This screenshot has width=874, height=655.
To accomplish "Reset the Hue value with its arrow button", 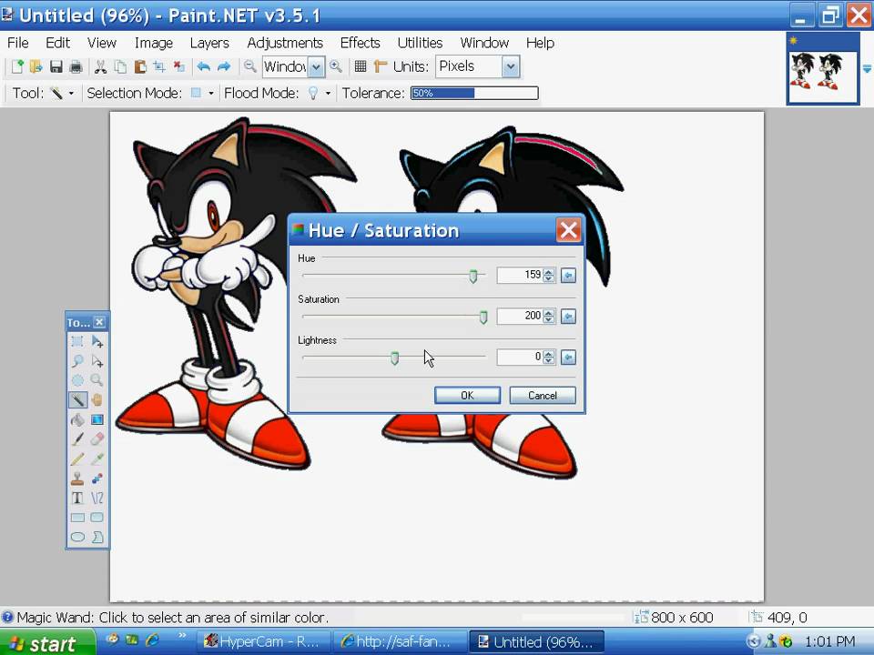I will [x=568, y=275].
